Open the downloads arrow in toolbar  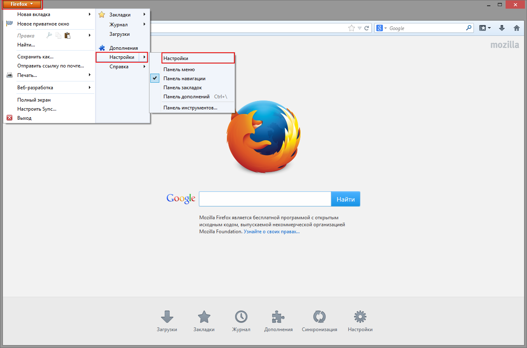[x=502, y=28]
